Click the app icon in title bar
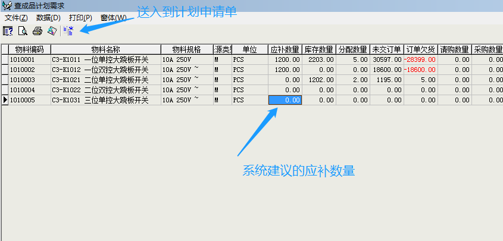This screenshot has width=503, height=241. [7, 5]
